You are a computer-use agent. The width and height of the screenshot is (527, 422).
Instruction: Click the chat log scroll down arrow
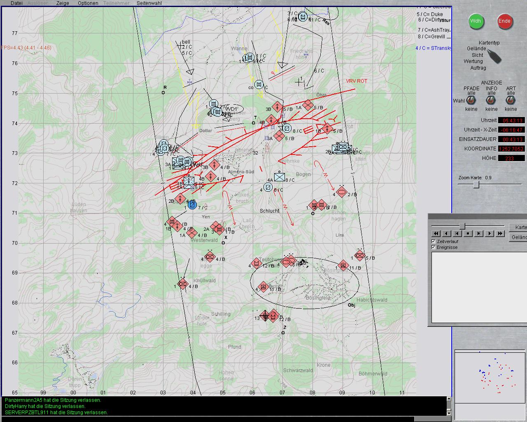click(449, 413)
